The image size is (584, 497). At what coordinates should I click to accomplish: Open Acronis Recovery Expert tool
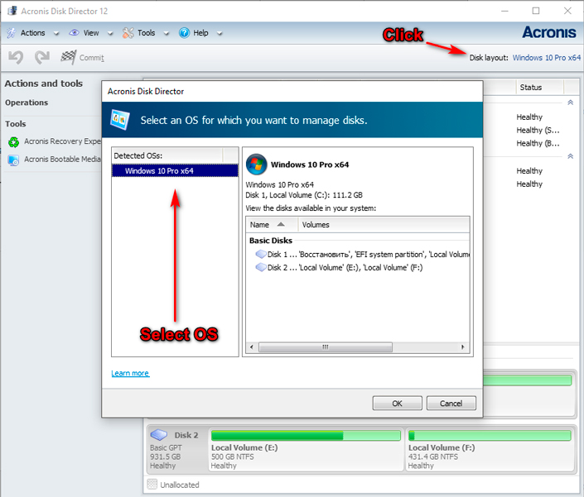point(55,141)
